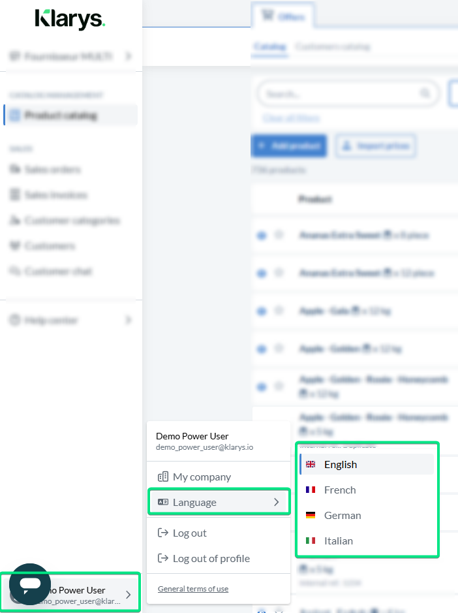This screenshot has height=613, width=458.
Task: Toggle favorite star for Apple - Gala
Action: point(279,311)
